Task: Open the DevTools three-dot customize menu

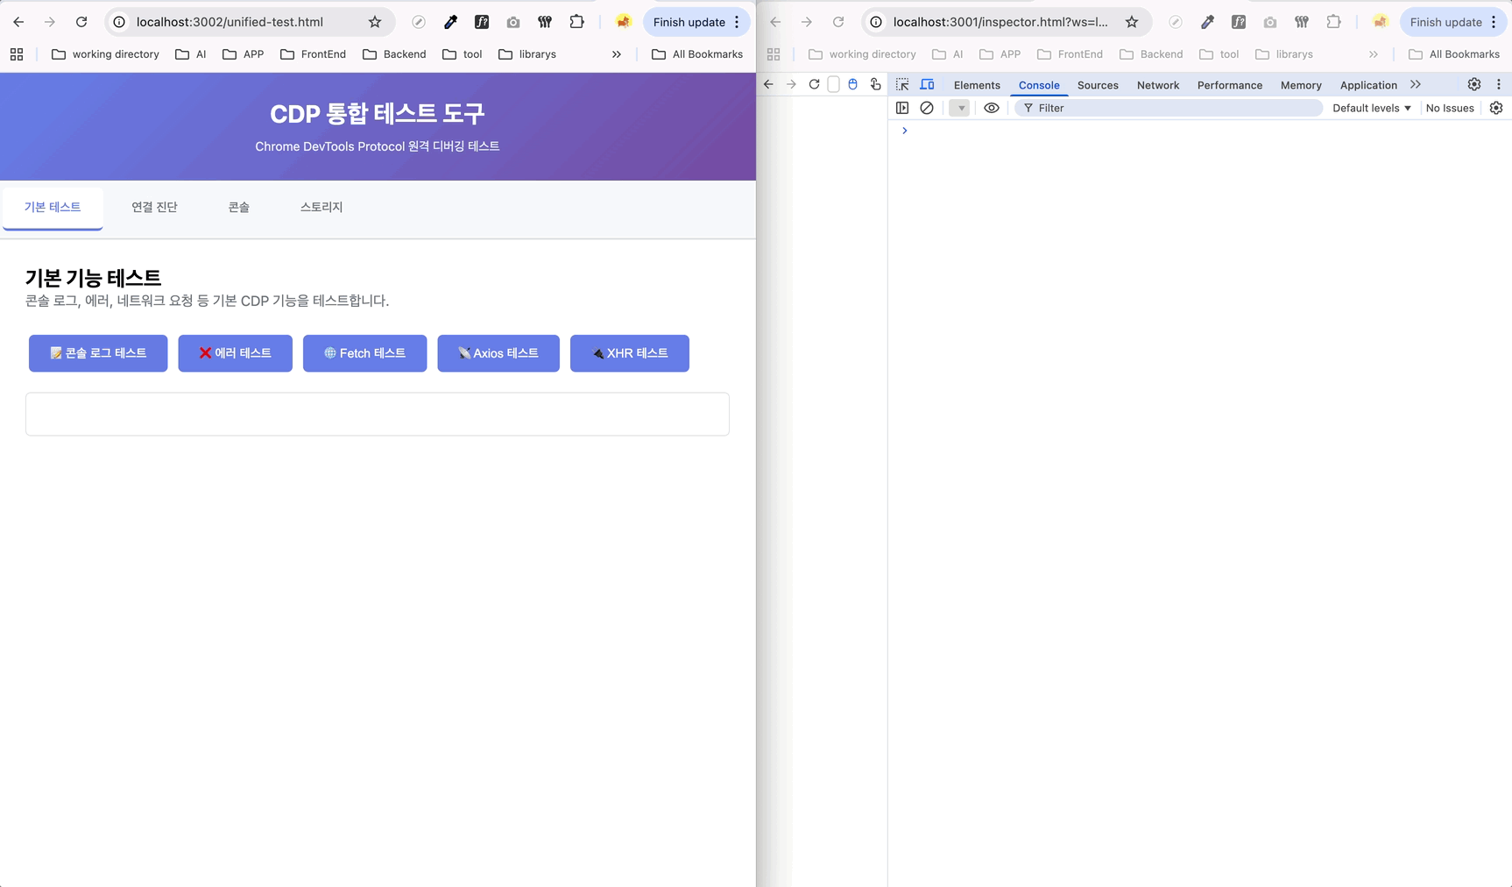Action: pos(1499,85)
